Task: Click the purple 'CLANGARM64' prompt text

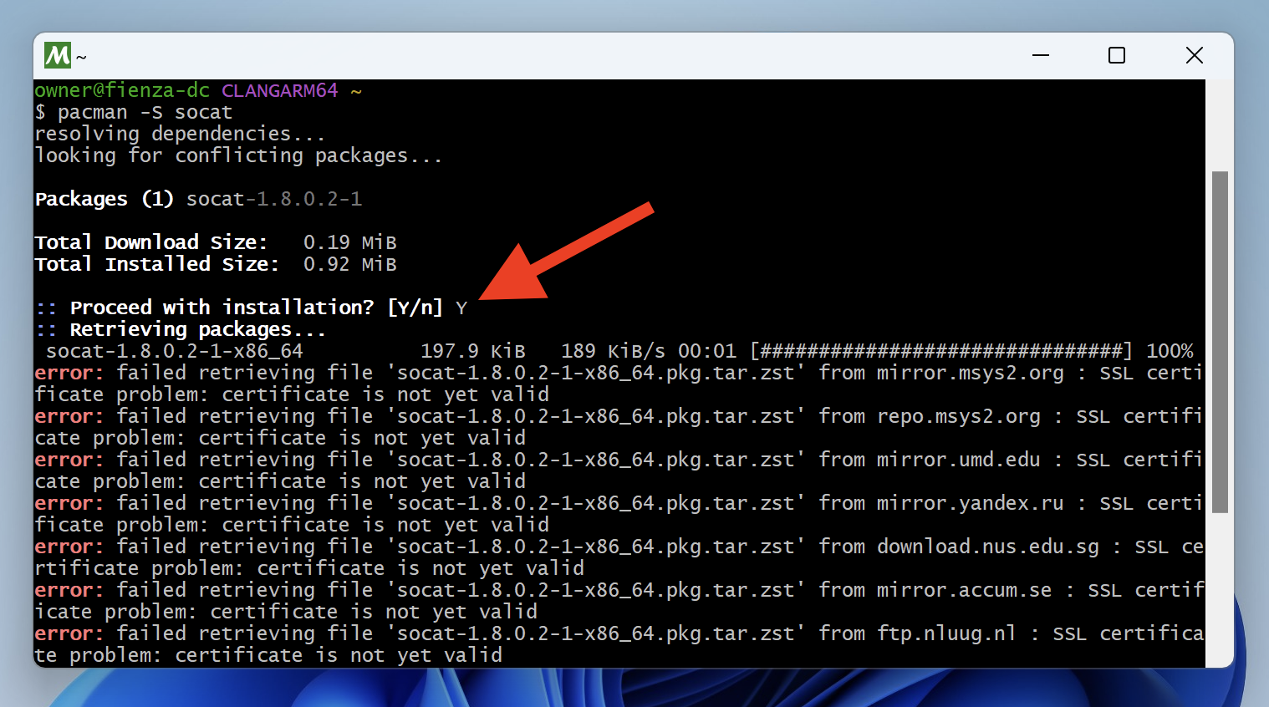Action: 279,90
